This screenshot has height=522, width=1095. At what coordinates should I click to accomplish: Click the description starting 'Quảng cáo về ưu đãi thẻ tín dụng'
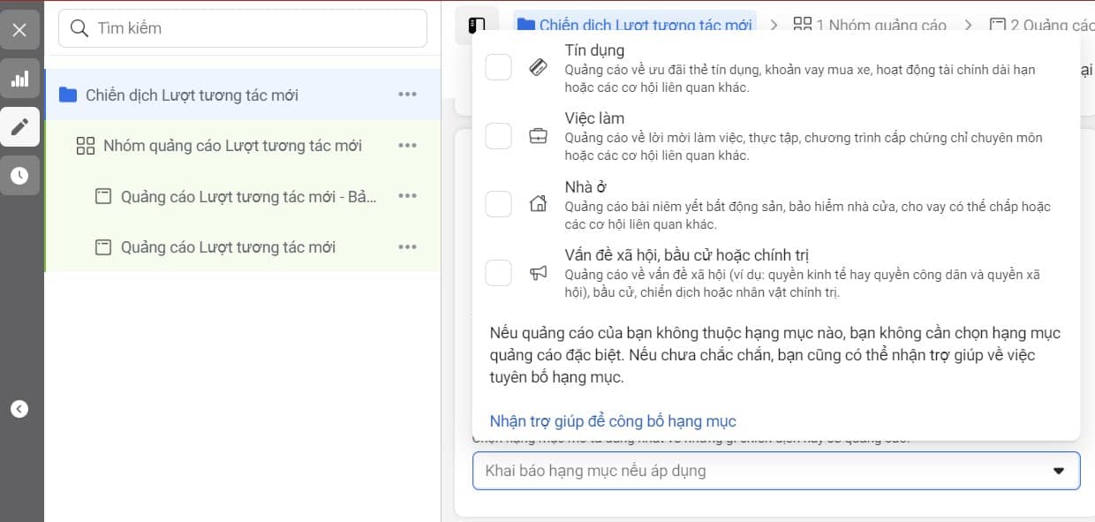pos(800,78)
